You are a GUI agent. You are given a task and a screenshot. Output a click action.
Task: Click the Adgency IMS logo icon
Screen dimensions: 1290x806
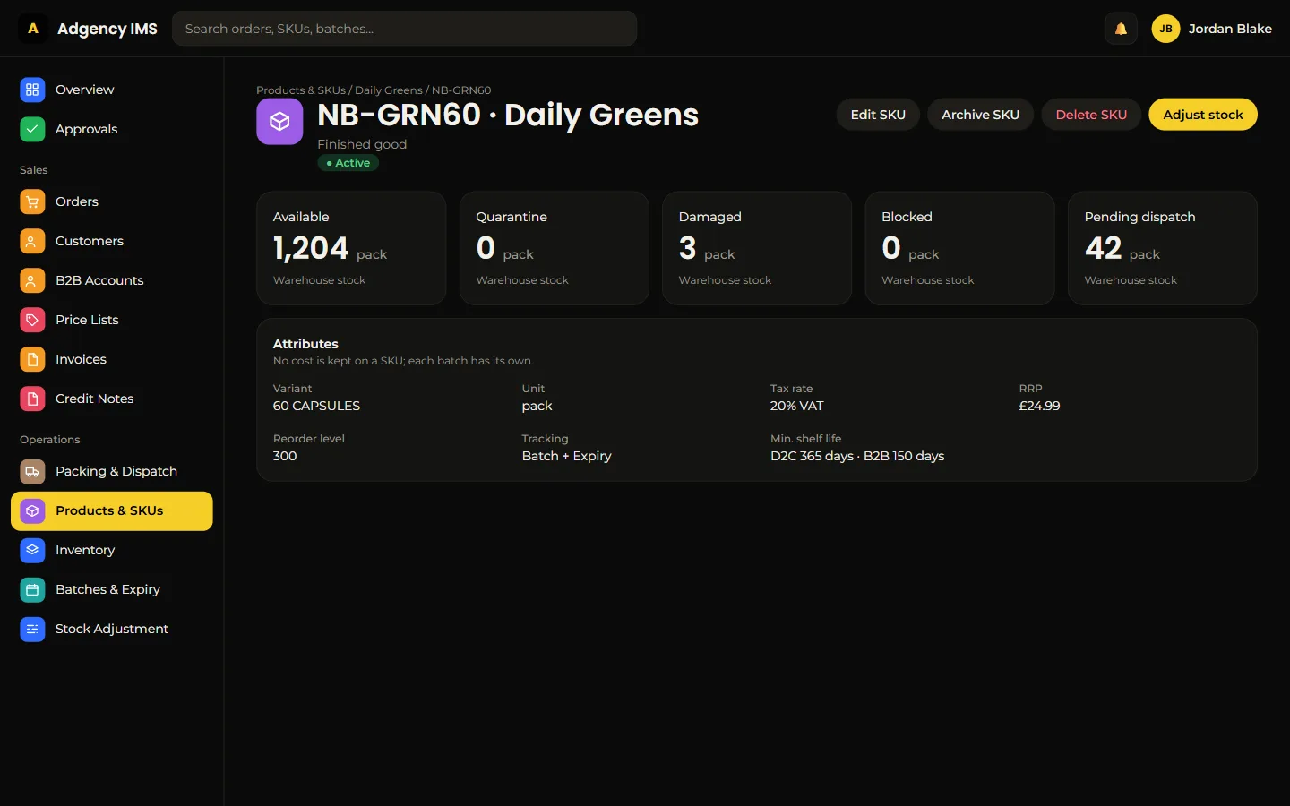point(33,29)
